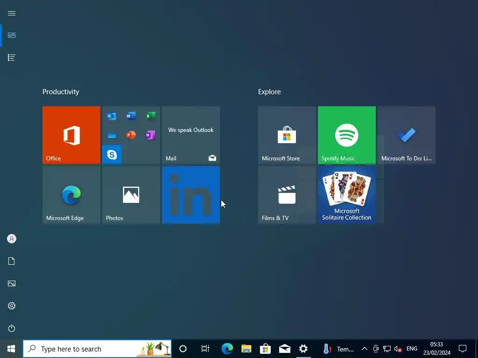This screenshot has width=478, height=358.
Task: Show hidden system tray icons
Action: pos(364,349)
